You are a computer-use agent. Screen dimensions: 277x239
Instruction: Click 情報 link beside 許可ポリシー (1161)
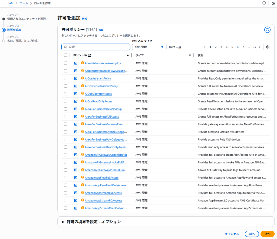[x=101, y=30]
